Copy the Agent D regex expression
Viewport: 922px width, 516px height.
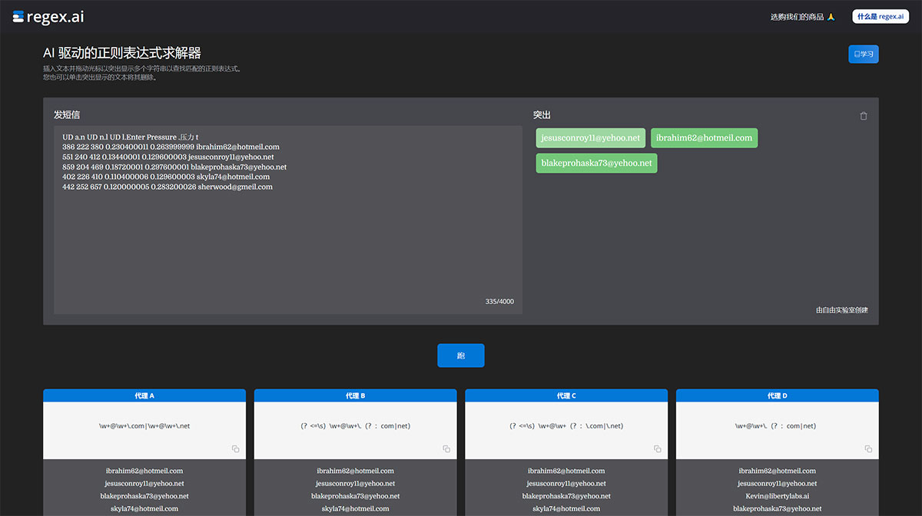tap(868, 448)
